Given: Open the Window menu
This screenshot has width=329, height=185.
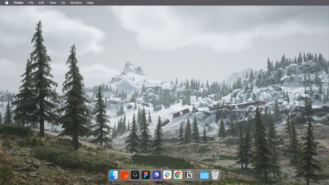Looking at the screenshot, I should (x=76, y=3).
